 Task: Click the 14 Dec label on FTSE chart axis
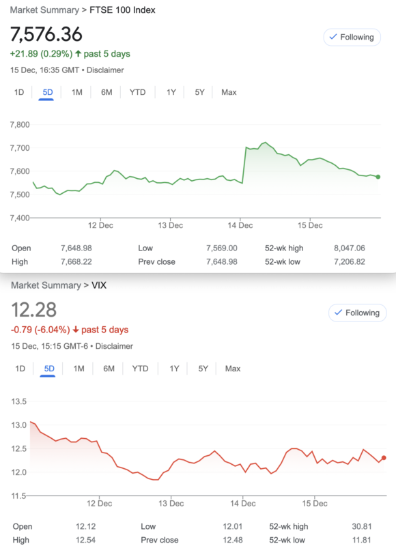point(240,225)
